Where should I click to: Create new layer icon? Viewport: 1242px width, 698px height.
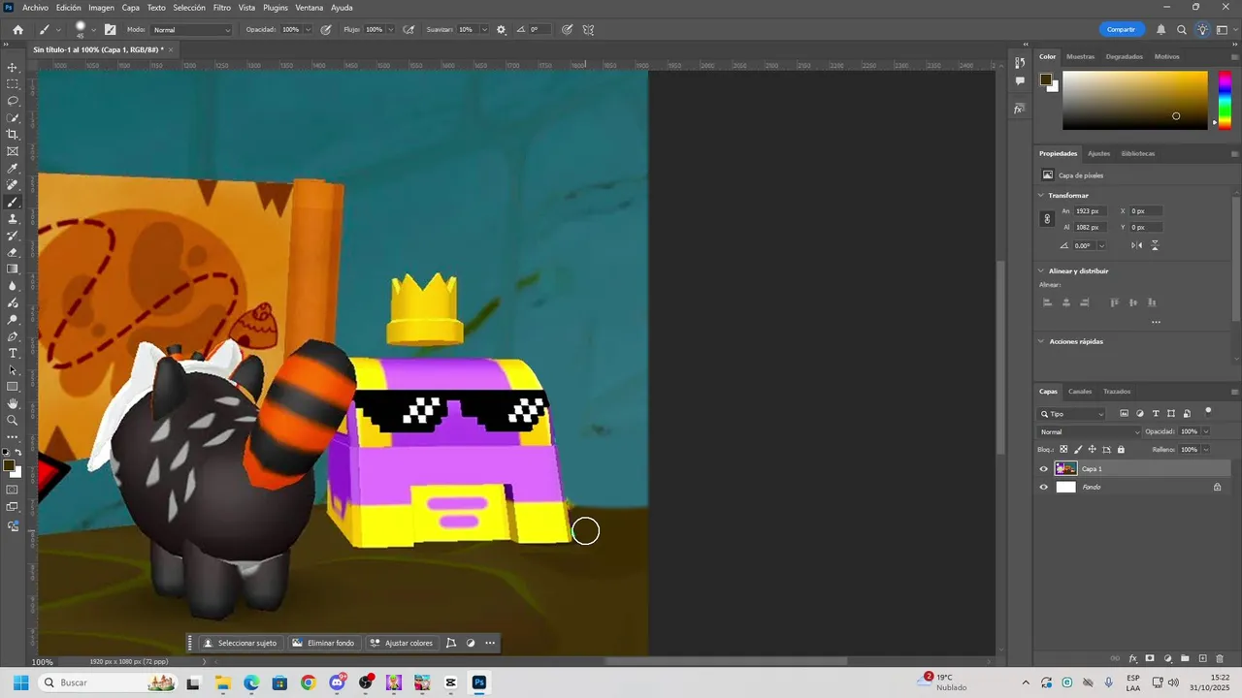pos(1202,658)
